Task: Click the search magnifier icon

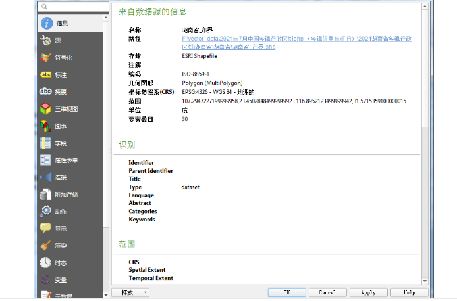Action: (x=44, y=7)
